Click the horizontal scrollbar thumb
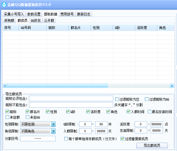This screenshot has height=151, width=177. point(58,86)
